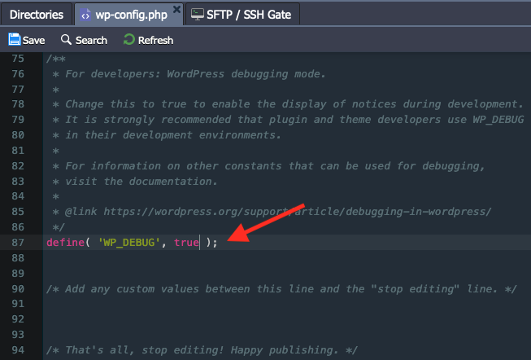Click line number 87 in gutter
The width and height of the screenshot is (531, 360).
[x=18, y=242]
